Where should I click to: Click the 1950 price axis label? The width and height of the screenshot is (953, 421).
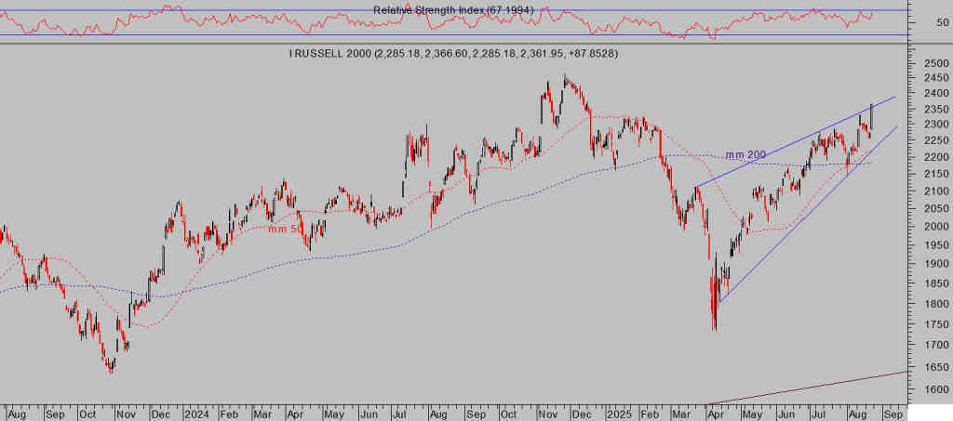click(x=934, y=245)
